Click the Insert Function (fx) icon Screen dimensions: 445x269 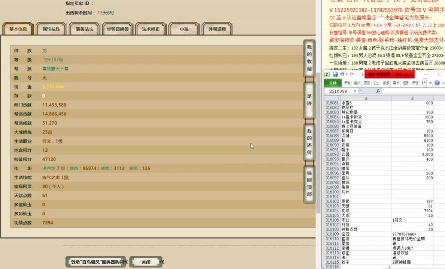(x=378, y=90)
